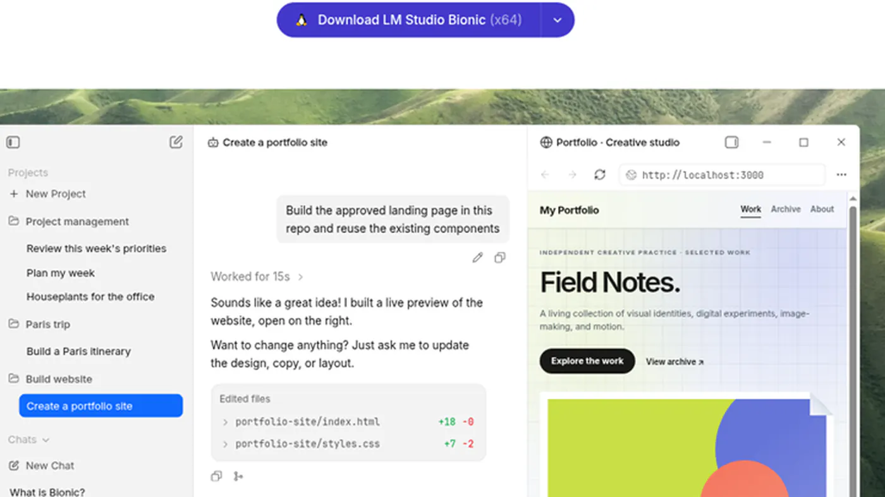Click the branch conversation icon below Edited files

pyautogui.click(x=238, y=476)
